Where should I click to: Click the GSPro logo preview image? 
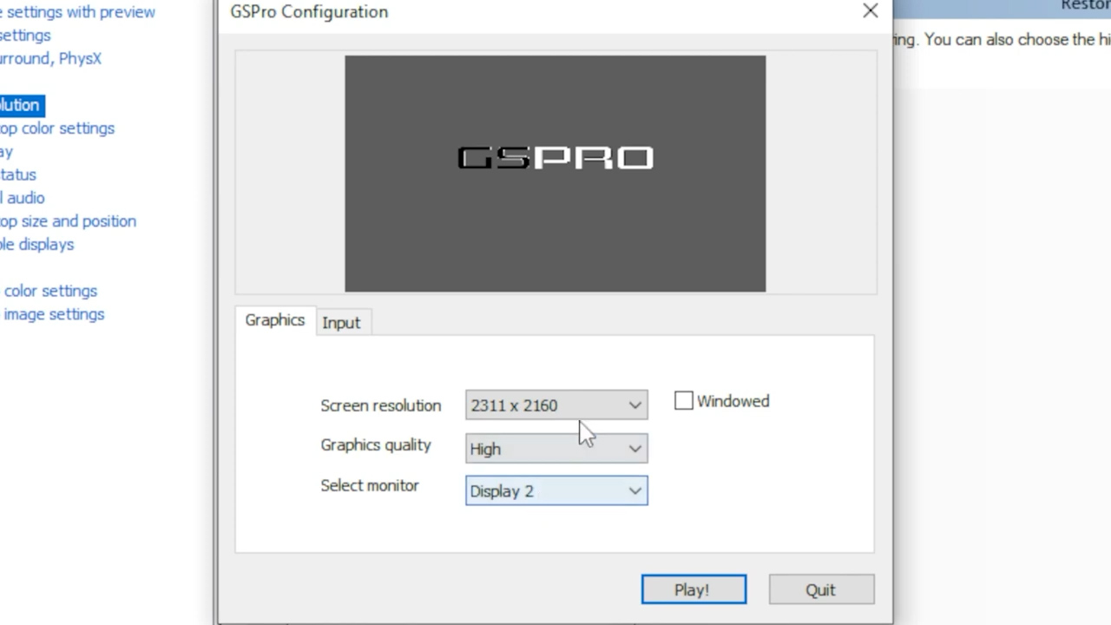(555, 174)
